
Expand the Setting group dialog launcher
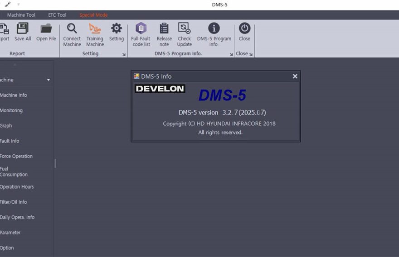(124, 54)
